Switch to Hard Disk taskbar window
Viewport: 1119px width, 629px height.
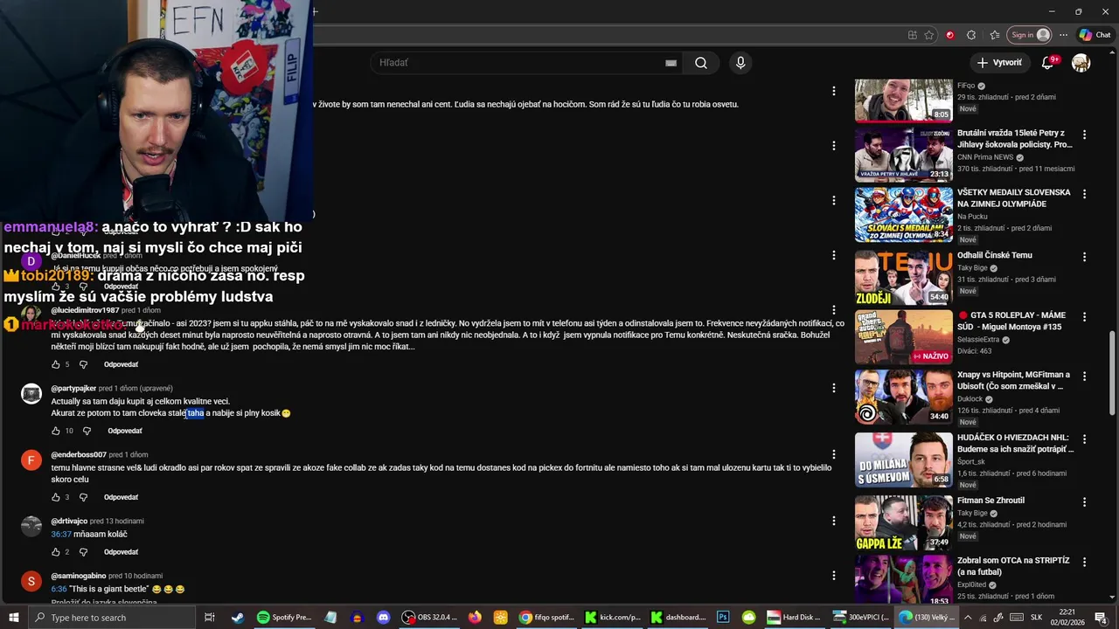coord(794,617)
